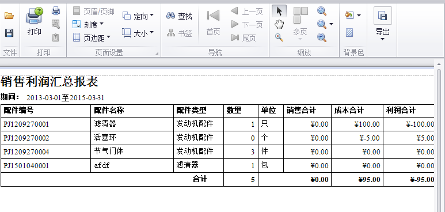The image size is (445, 212).
Task: Click the magnifier tool icon
Action: (x=279, y=37)
